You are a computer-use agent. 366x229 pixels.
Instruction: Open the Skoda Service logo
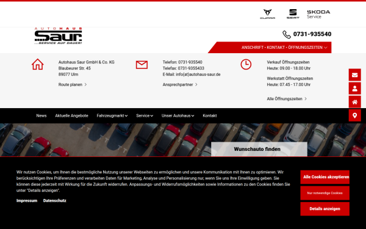pos(318,14)
